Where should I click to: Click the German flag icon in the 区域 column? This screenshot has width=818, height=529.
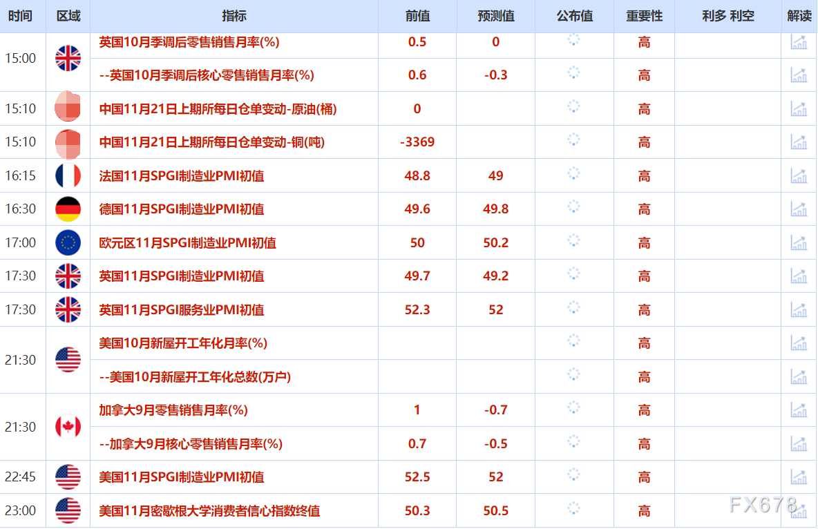[68, 209]
